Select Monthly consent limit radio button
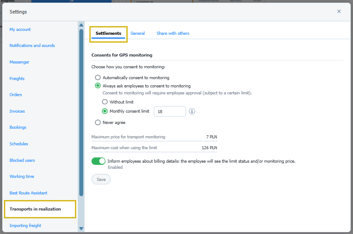 [105, 111]
